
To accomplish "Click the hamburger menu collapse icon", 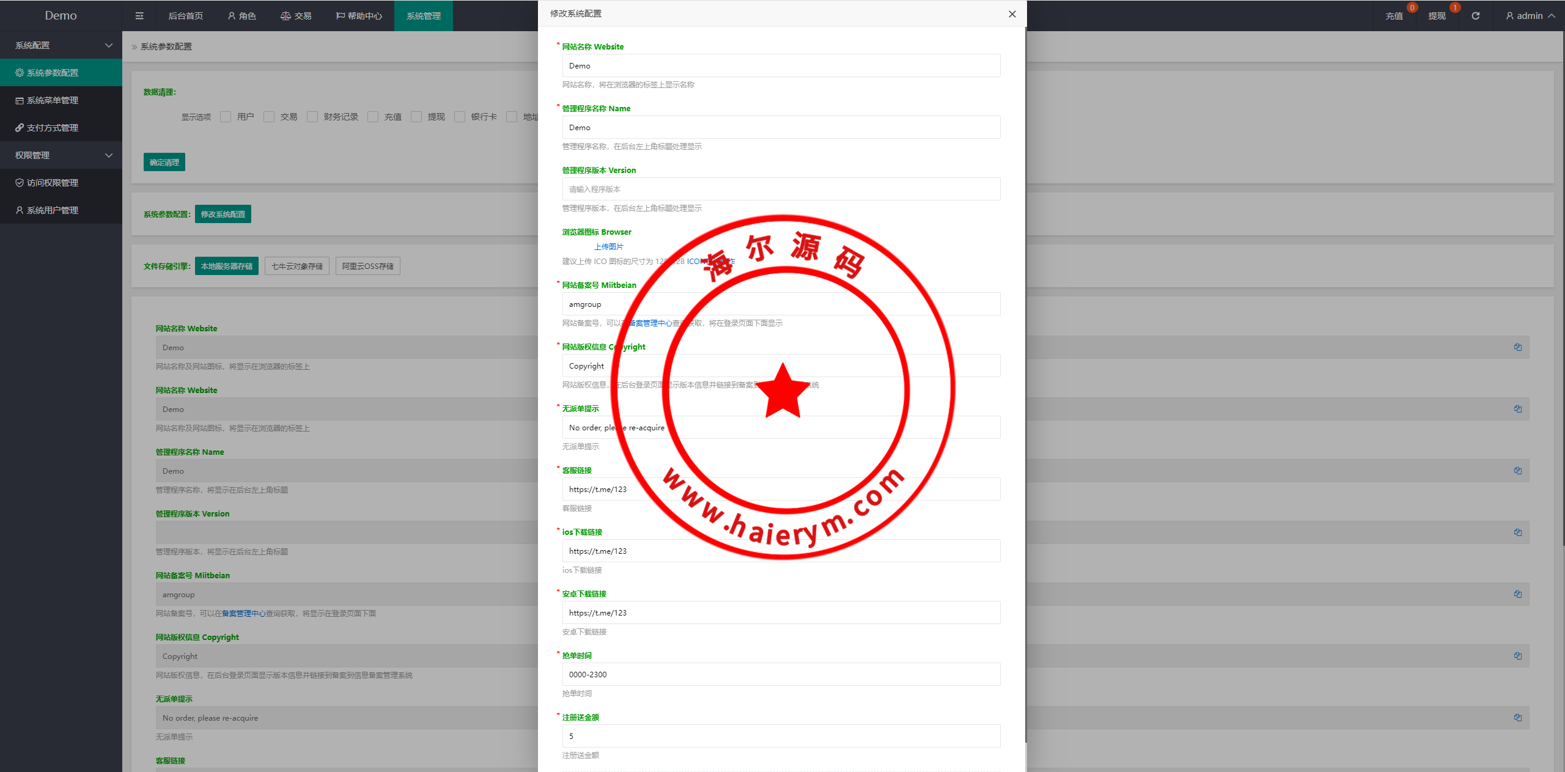I will [139, 16].
